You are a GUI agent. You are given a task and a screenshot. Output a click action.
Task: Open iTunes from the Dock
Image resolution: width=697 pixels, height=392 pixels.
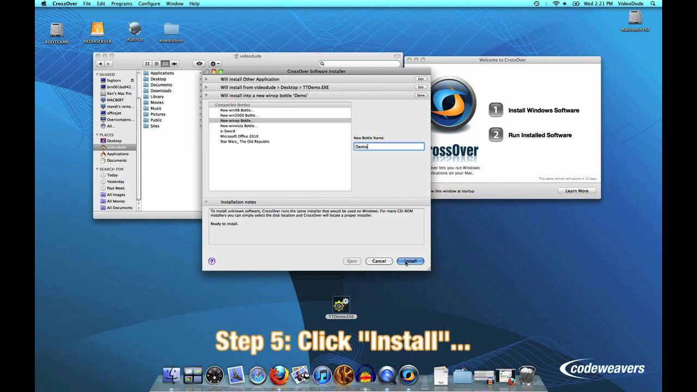[322, 375]
